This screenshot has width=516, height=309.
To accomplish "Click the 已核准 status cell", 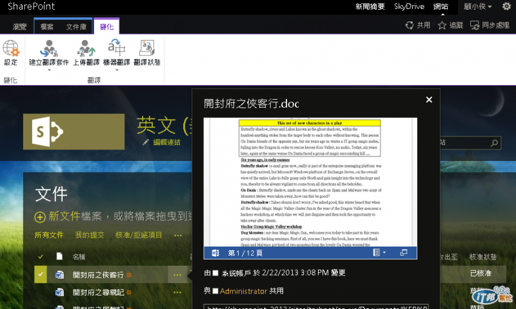I will point(481,273).
